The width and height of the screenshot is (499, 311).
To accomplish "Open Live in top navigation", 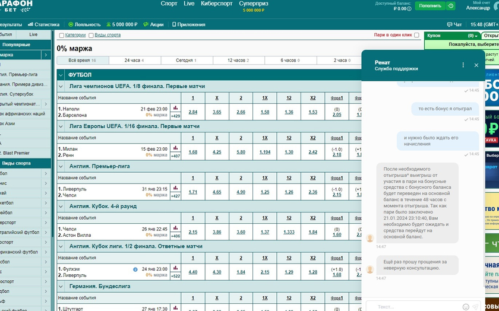I will click(x=189, y=4).
